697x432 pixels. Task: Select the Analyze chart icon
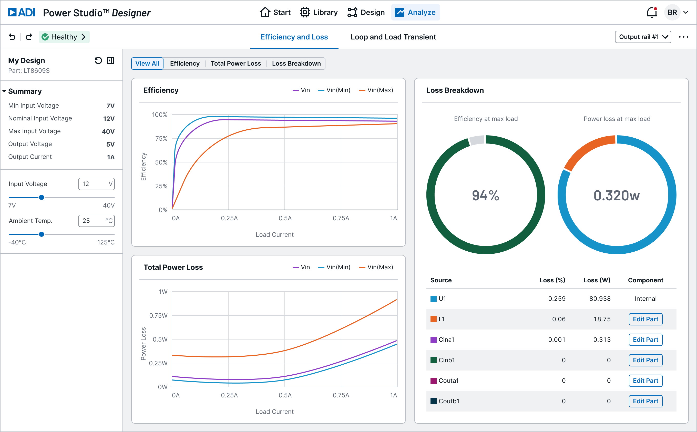click(x=400, y=12)
